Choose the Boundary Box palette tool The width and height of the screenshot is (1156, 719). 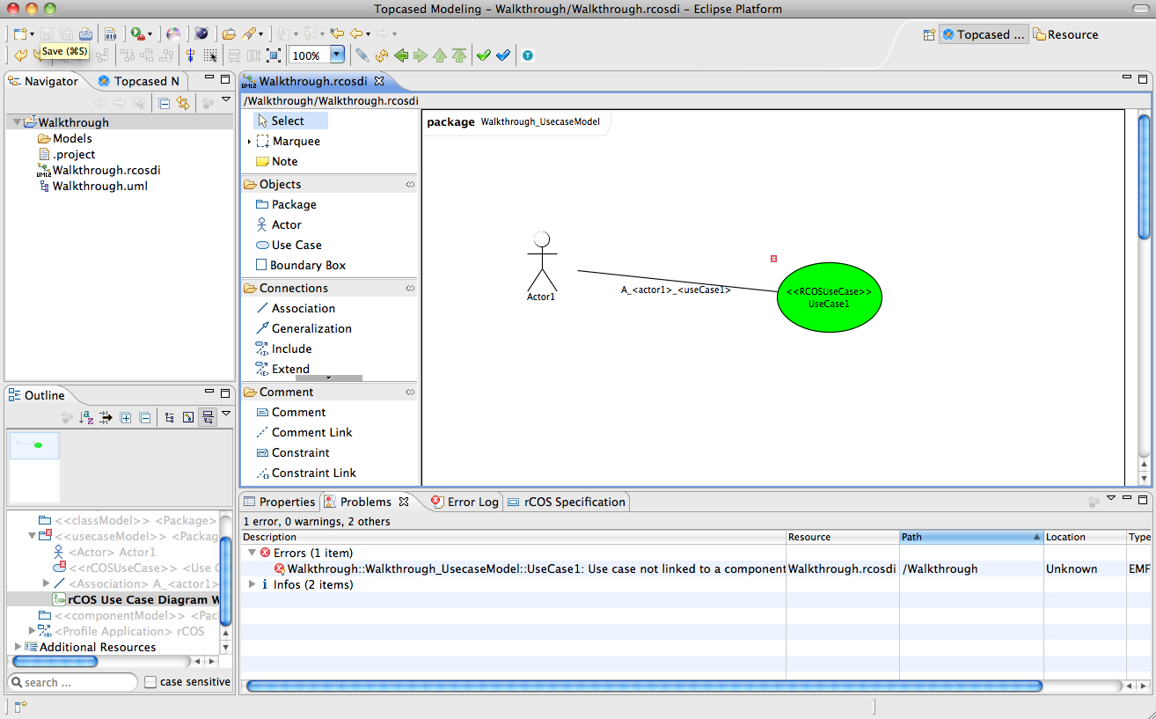pos(301,265)
